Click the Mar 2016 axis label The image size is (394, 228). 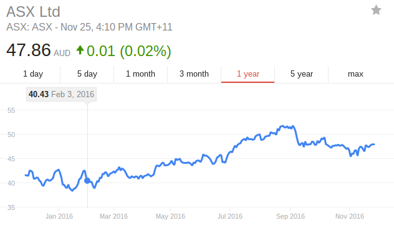pos(113,216)
